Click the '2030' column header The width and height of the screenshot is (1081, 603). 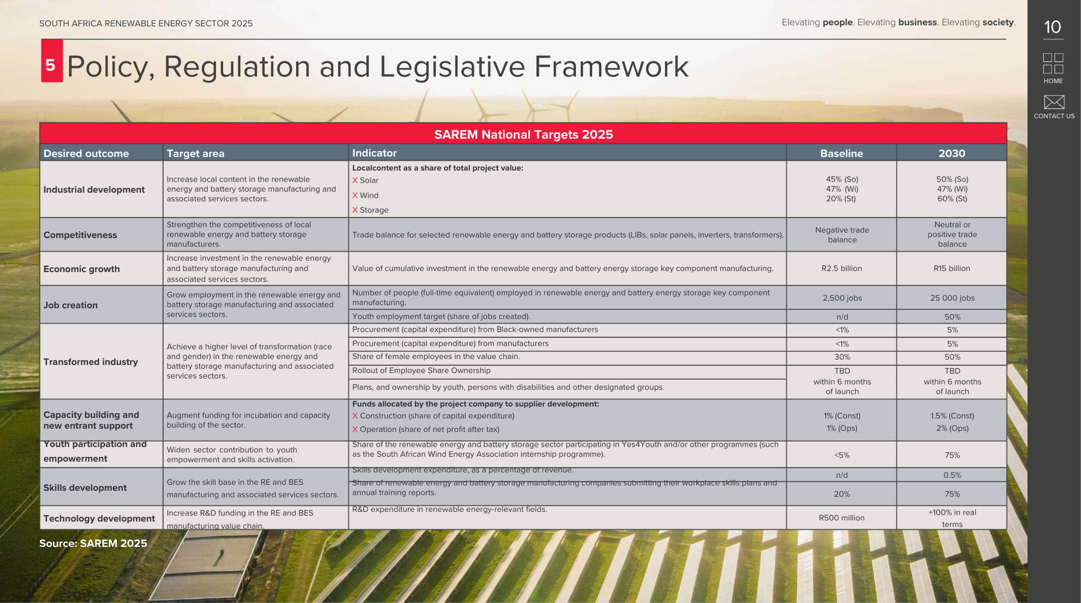click(x=952, y=153)
